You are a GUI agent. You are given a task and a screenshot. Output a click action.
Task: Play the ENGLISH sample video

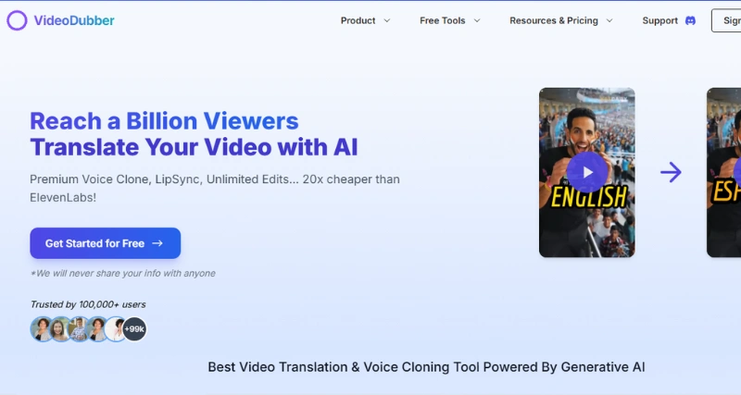[587, 172]
